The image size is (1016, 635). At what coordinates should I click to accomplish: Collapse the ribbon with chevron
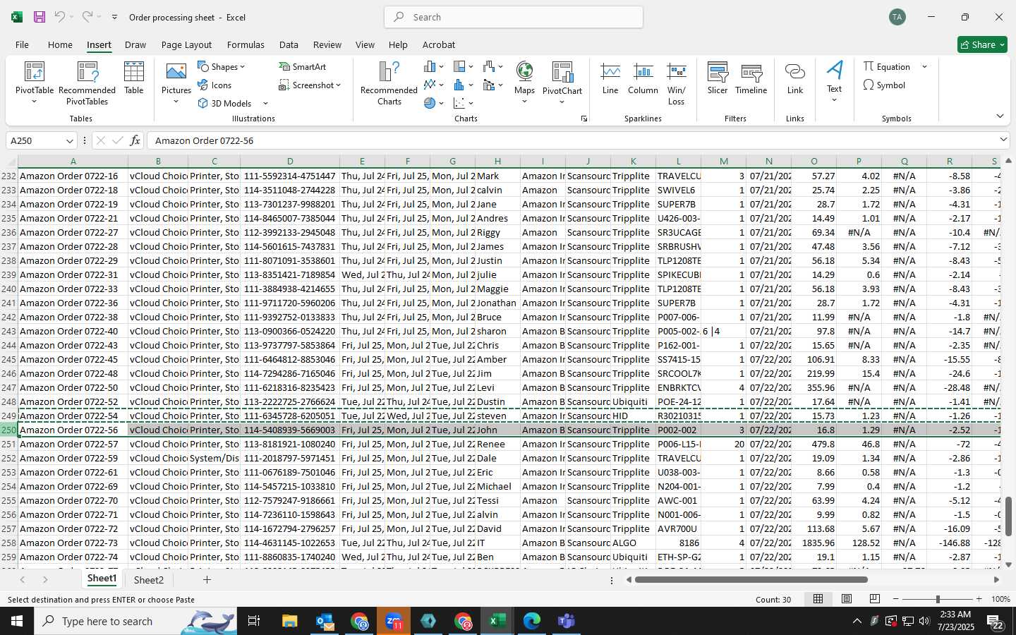coord(1000,116)
